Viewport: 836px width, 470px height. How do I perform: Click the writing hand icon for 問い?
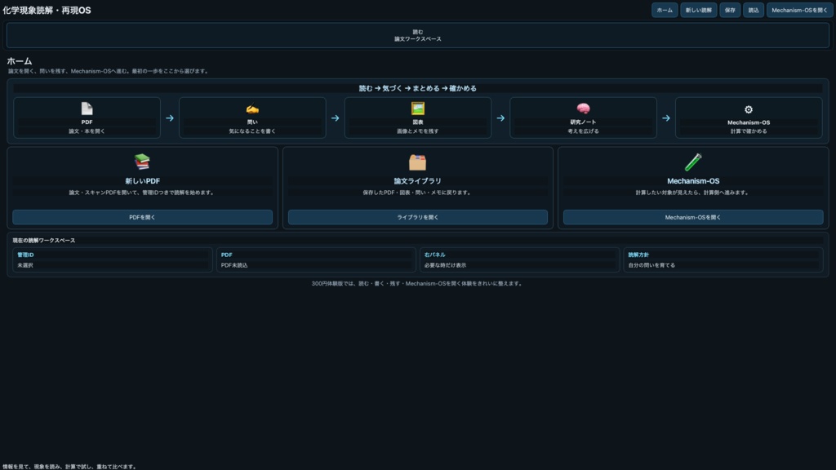tap(252, 109)
